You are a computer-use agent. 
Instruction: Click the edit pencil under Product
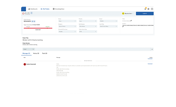pos(123,27)
